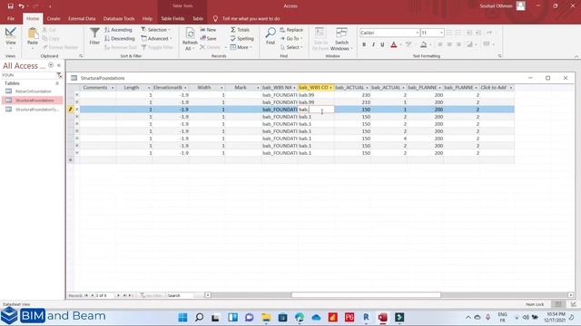Open Revit icon on the taskbar
This screenshot has width=581, height=326.
[x=366, y=317]
